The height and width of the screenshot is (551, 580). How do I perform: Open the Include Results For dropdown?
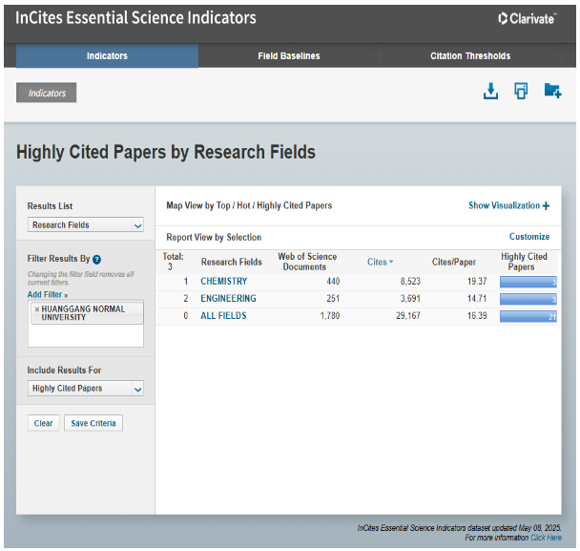pos(86,389)
